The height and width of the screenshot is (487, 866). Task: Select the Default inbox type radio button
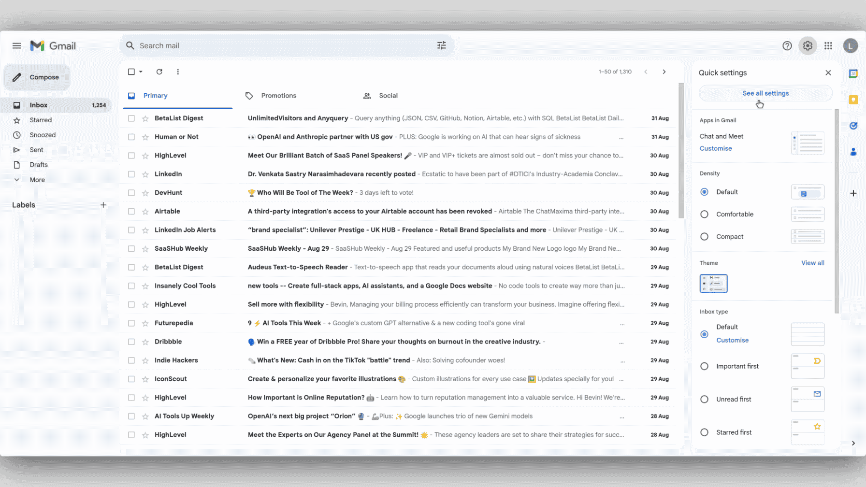tap(705, 334)
